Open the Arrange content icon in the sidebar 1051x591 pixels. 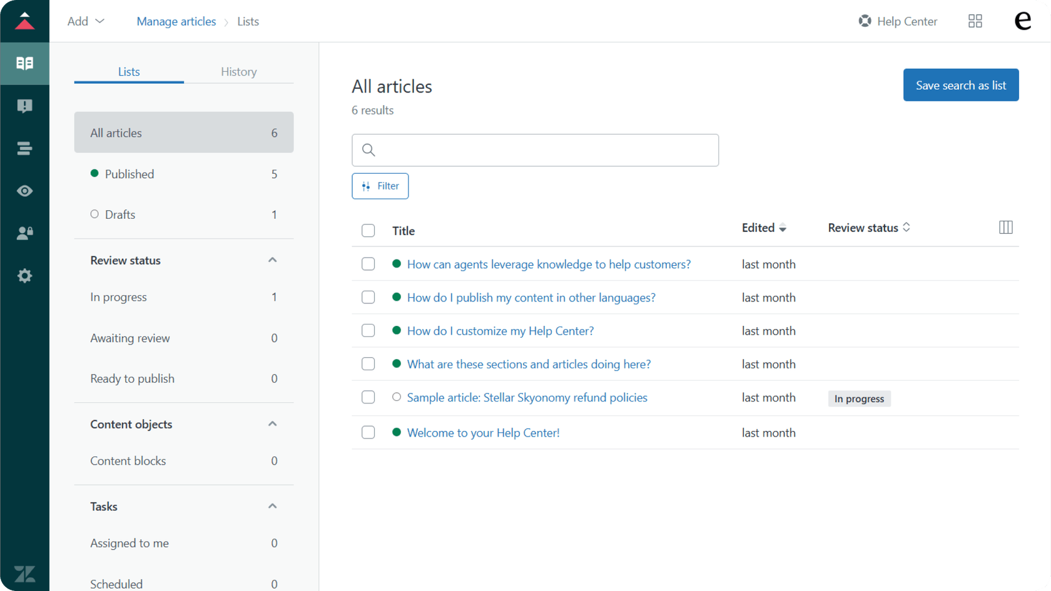25,148
